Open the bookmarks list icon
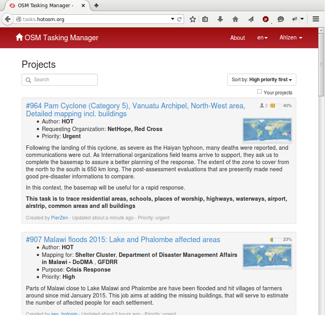Screen dimensions: 325x315 206,19
